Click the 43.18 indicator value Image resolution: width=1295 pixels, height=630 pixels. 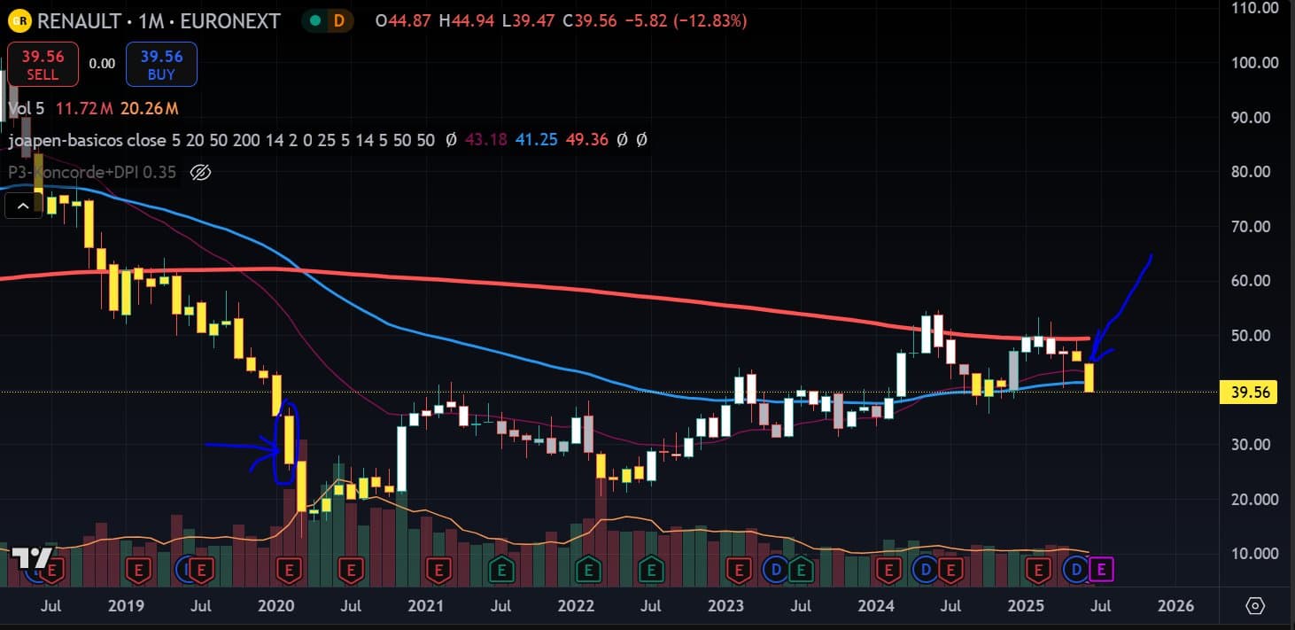(x=485, y=140)
